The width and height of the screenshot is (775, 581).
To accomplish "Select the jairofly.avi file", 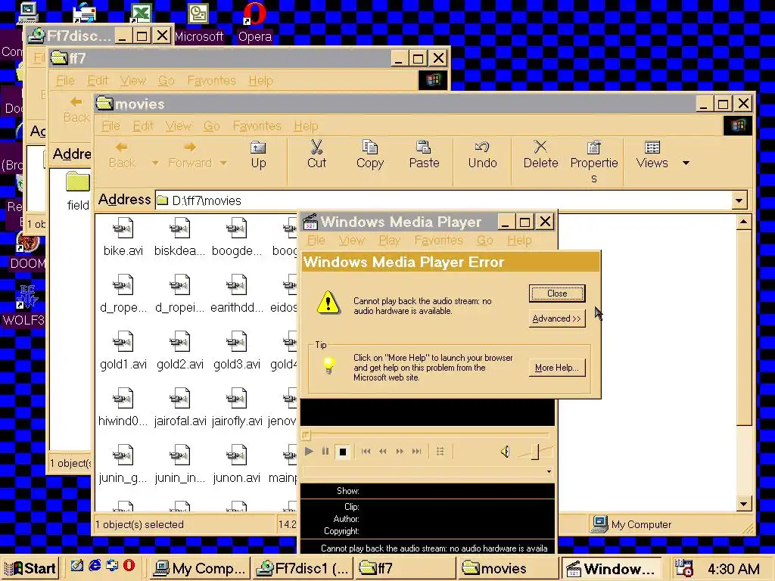I will pyautogui.click(x=237, y=408).
